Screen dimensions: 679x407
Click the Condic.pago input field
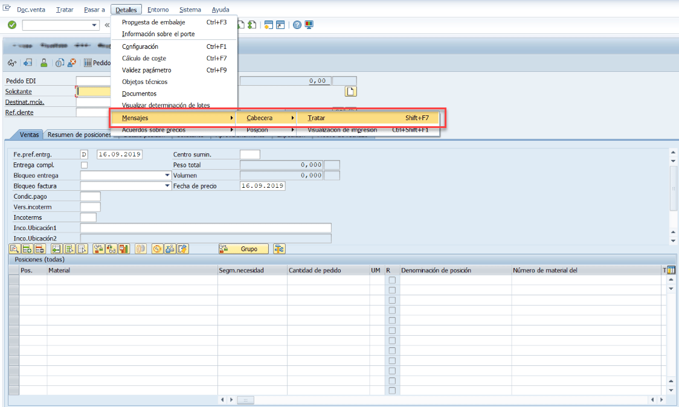[x=91, y=197]
